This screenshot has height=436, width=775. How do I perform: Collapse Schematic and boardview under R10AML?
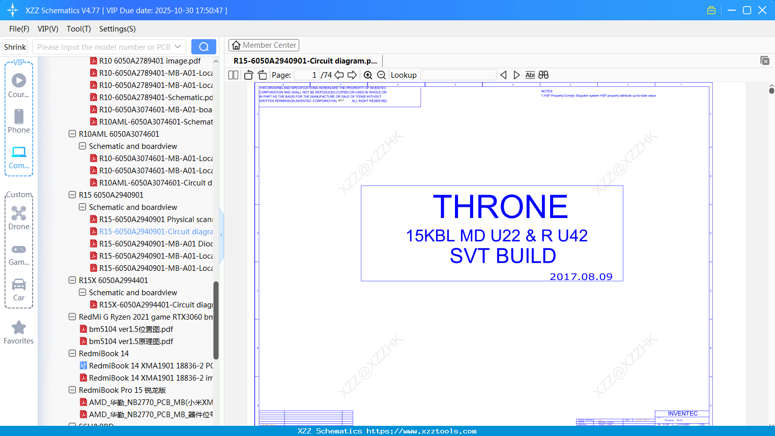point(82,146)
